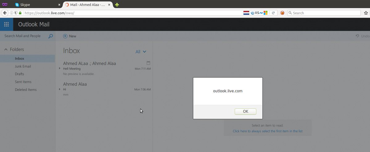Viewport: 370px width, 152px height.
Task: Click the Outlook Mail header title
Action: tap(34, 24)
